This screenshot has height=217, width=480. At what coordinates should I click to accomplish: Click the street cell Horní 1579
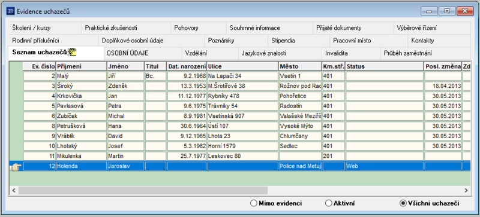pyautogui.click(x=243, y=146)
